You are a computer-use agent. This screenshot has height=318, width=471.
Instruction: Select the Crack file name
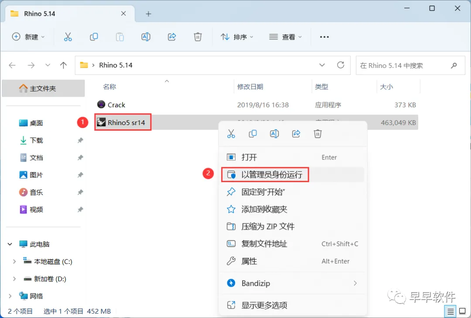pyautogui.click(x=116, y=105)
